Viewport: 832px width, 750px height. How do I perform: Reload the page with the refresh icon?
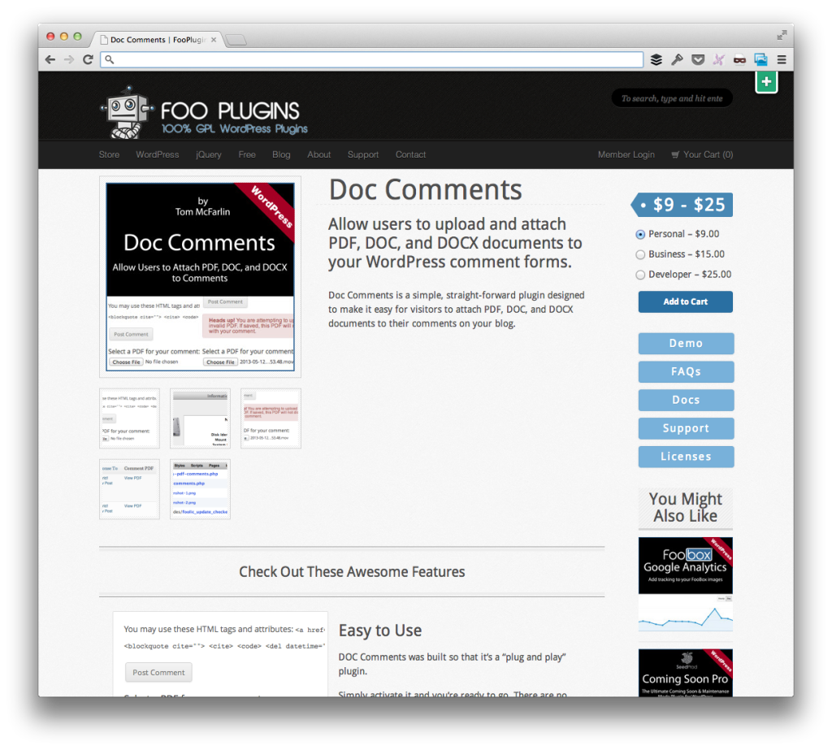88,59
